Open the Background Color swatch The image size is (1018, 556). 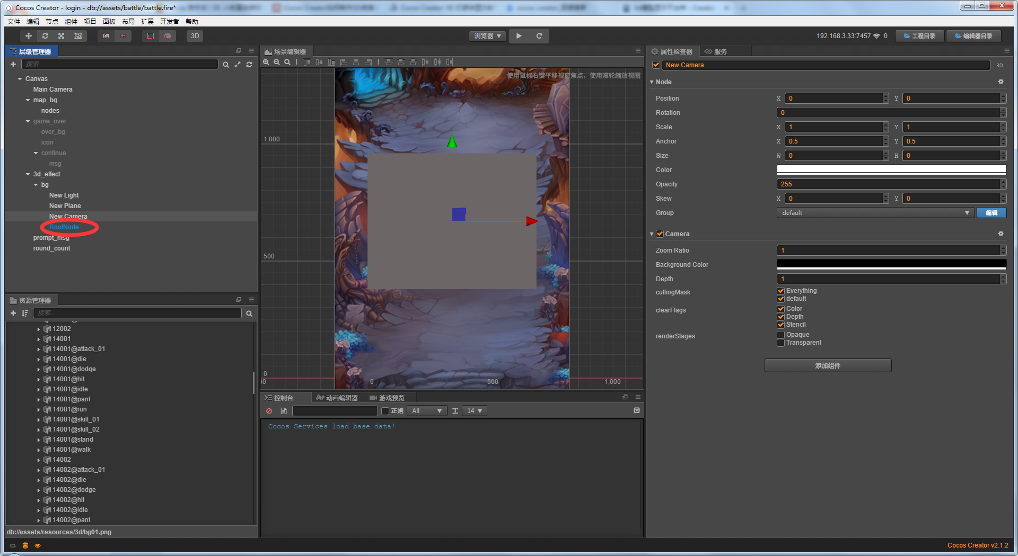(x=891, y=264)
